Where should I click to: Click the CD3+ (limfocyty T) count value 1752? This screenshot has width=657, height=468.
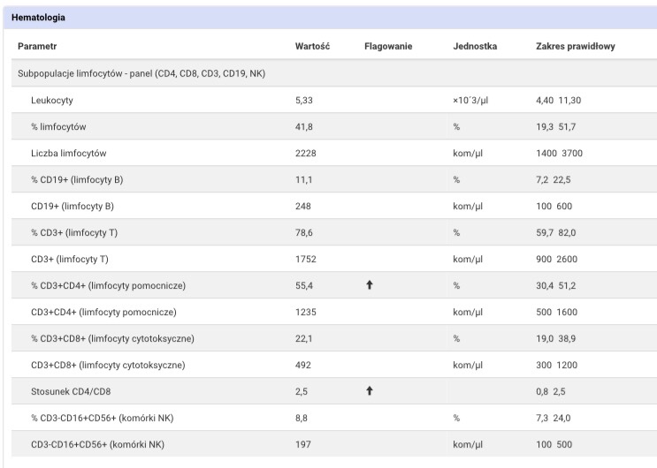pos(306,259)
